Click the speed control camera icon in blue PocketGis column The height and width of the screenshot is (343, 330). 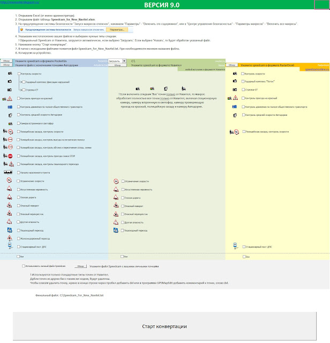pyautogui.click(x=10, y=73)
